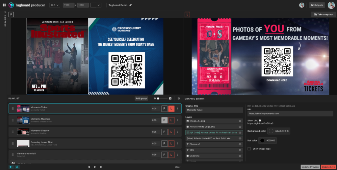The height and width of the screenshot is (170, 337).
Task: Hide the YOU text layer
Action: pyautogui.click(x=240, y=150)
